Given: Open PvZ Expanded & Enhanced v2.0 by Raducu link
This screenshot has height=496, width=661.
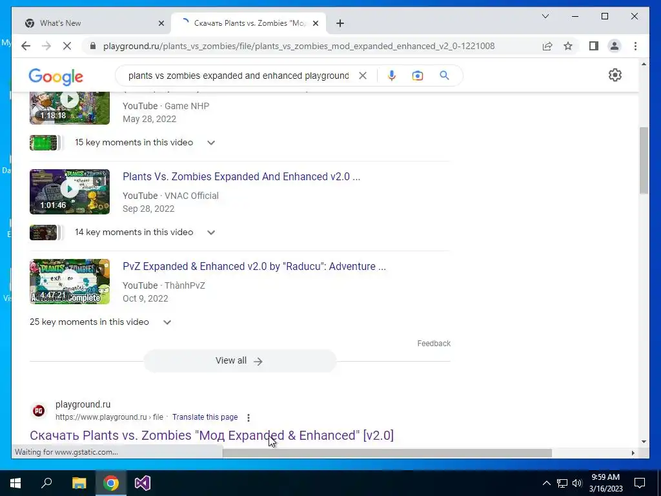Looking at the screenshot, I should (x=254, y=266).
